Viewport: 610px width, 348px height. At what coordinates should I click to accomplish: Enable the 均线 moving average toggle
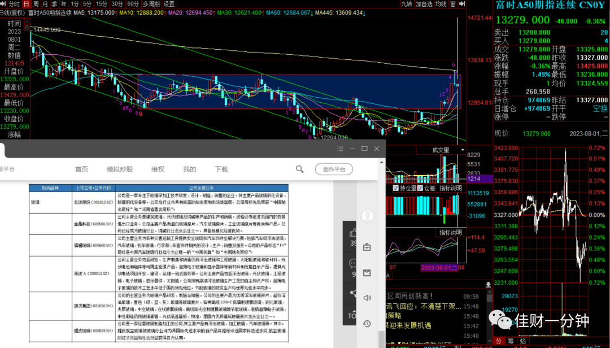pyautogui.click(x=441, y=4)
